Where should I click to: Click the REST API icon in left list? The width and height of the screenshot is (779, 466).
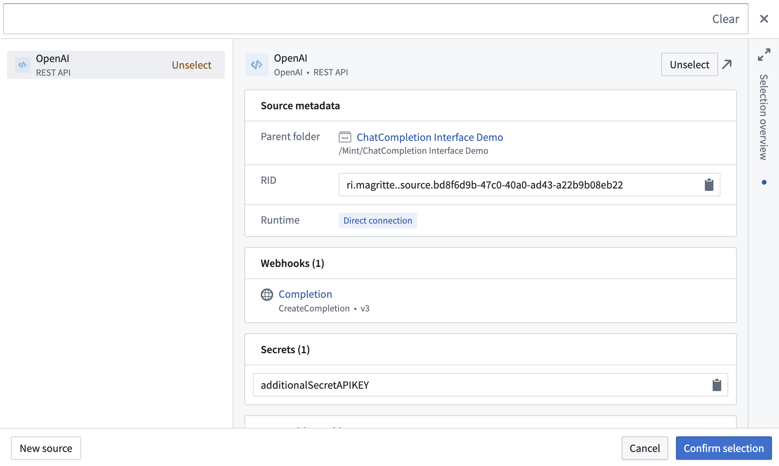(x=23, y=65)
